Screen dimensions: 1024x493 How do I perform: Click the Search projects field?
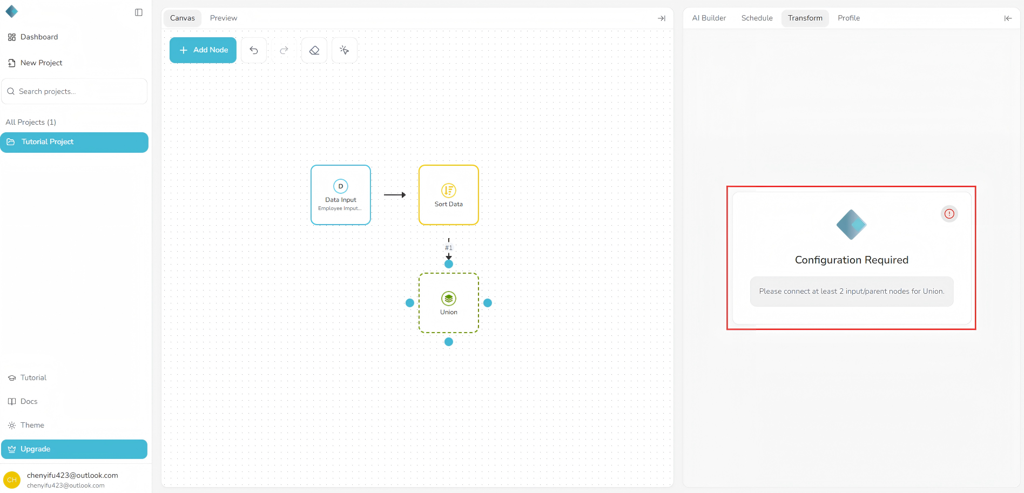[75, 91]
